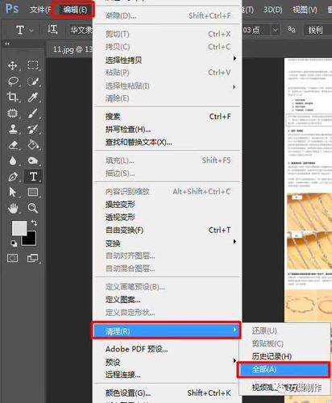Viewport: 332px width, 403px height.
Task: Toggle text orientation in options bar
Action: click(52, 29)
